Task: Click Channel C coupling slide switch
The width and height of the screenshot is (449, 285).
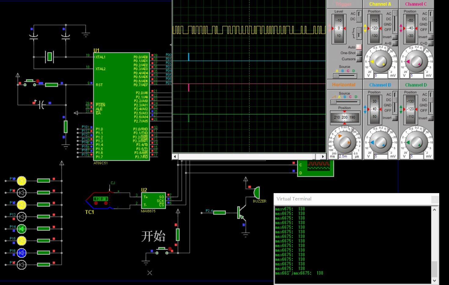Action: click(x=430, y=21)
